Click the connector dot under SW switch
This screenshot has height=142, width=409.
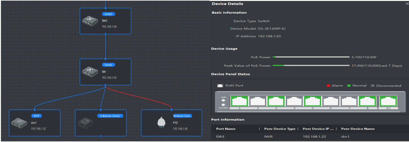(x=106, y=85)
